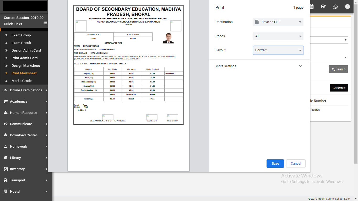Open the Pages dropdown
The width and height of the screenshot is (358, 201).
(278, 36)
